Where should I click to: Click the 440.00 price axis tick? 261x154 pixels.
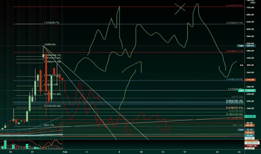click(x=250, y=58)
